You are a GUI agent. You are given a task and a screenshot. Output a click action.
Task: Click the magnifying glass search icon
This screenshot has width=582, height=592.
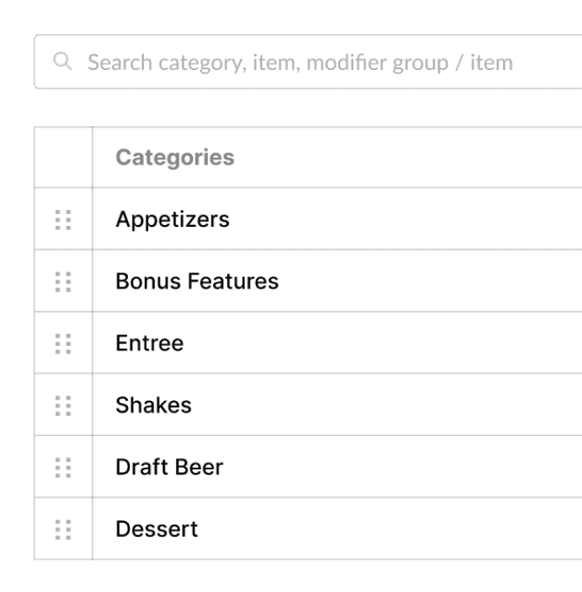[x=61, y=62]
